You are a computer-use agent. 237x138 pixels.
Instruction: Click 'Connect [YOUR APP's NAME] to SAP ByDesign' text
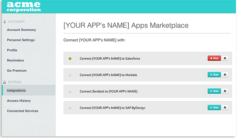tap(113, 108)
